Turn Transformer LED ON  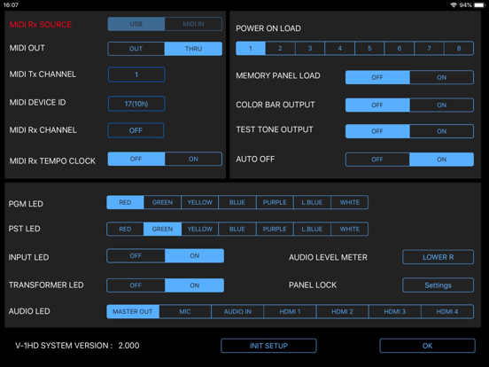(x=195, y=285)
